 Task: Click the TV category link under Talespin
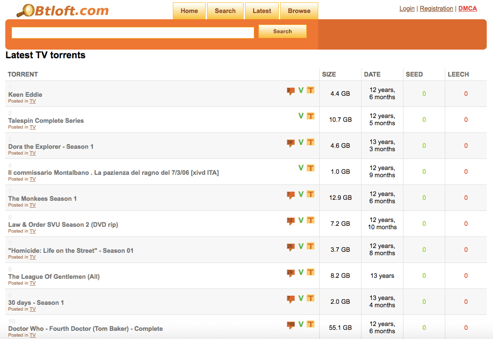coord(33,127)
